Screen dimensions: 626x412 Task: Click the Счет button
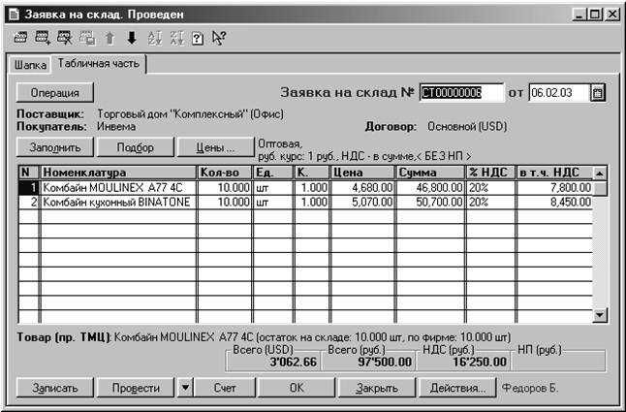point(225,388)
